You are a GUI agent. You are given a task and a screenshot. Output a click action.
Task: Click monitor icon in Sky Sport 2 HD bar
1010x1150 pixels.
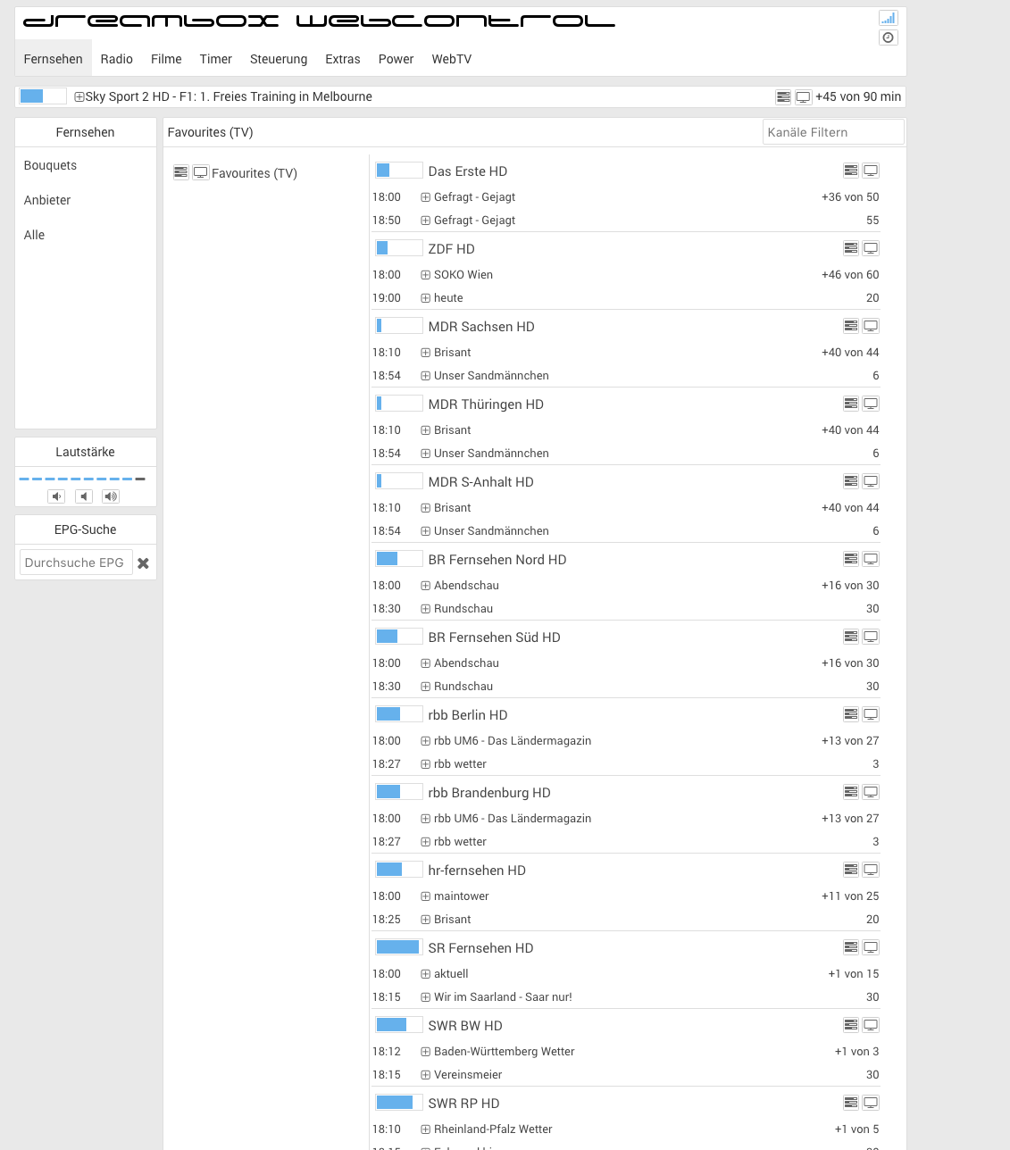(803, 97)
